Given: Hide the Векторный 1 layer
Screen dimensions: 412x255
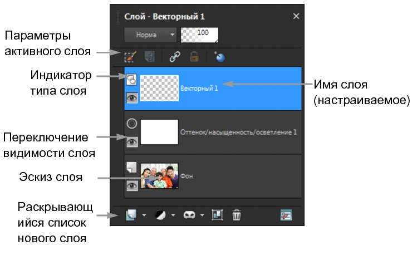Looking at the screenshot, I should tap(132, 99).
